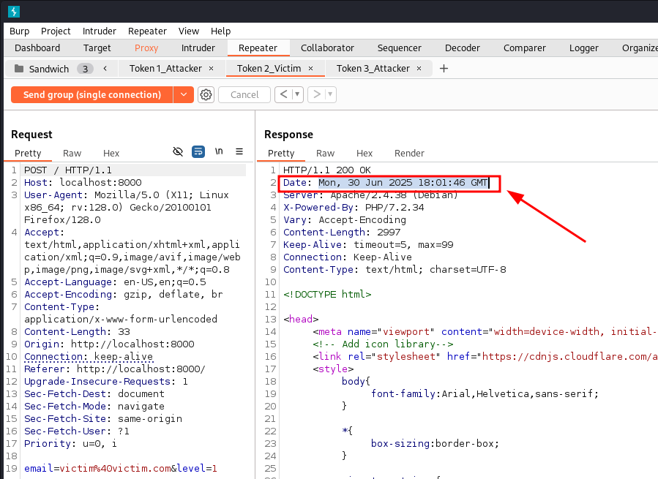Go to previous request in history
This screenshot has width=658, height=479.
[284, 94]
